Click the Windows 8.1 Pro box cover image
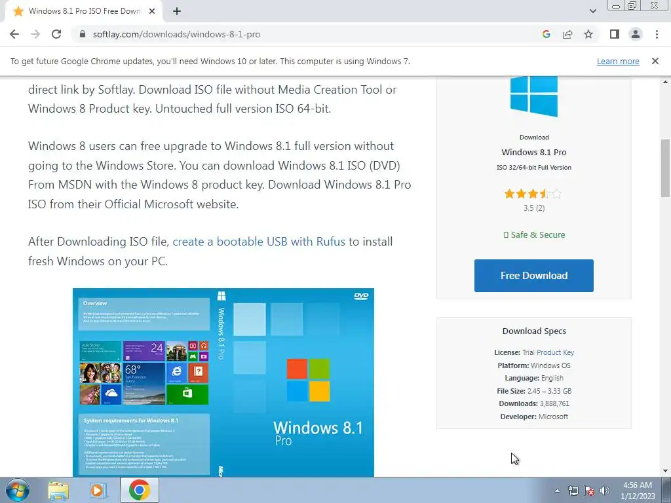 tap(223, 382)
